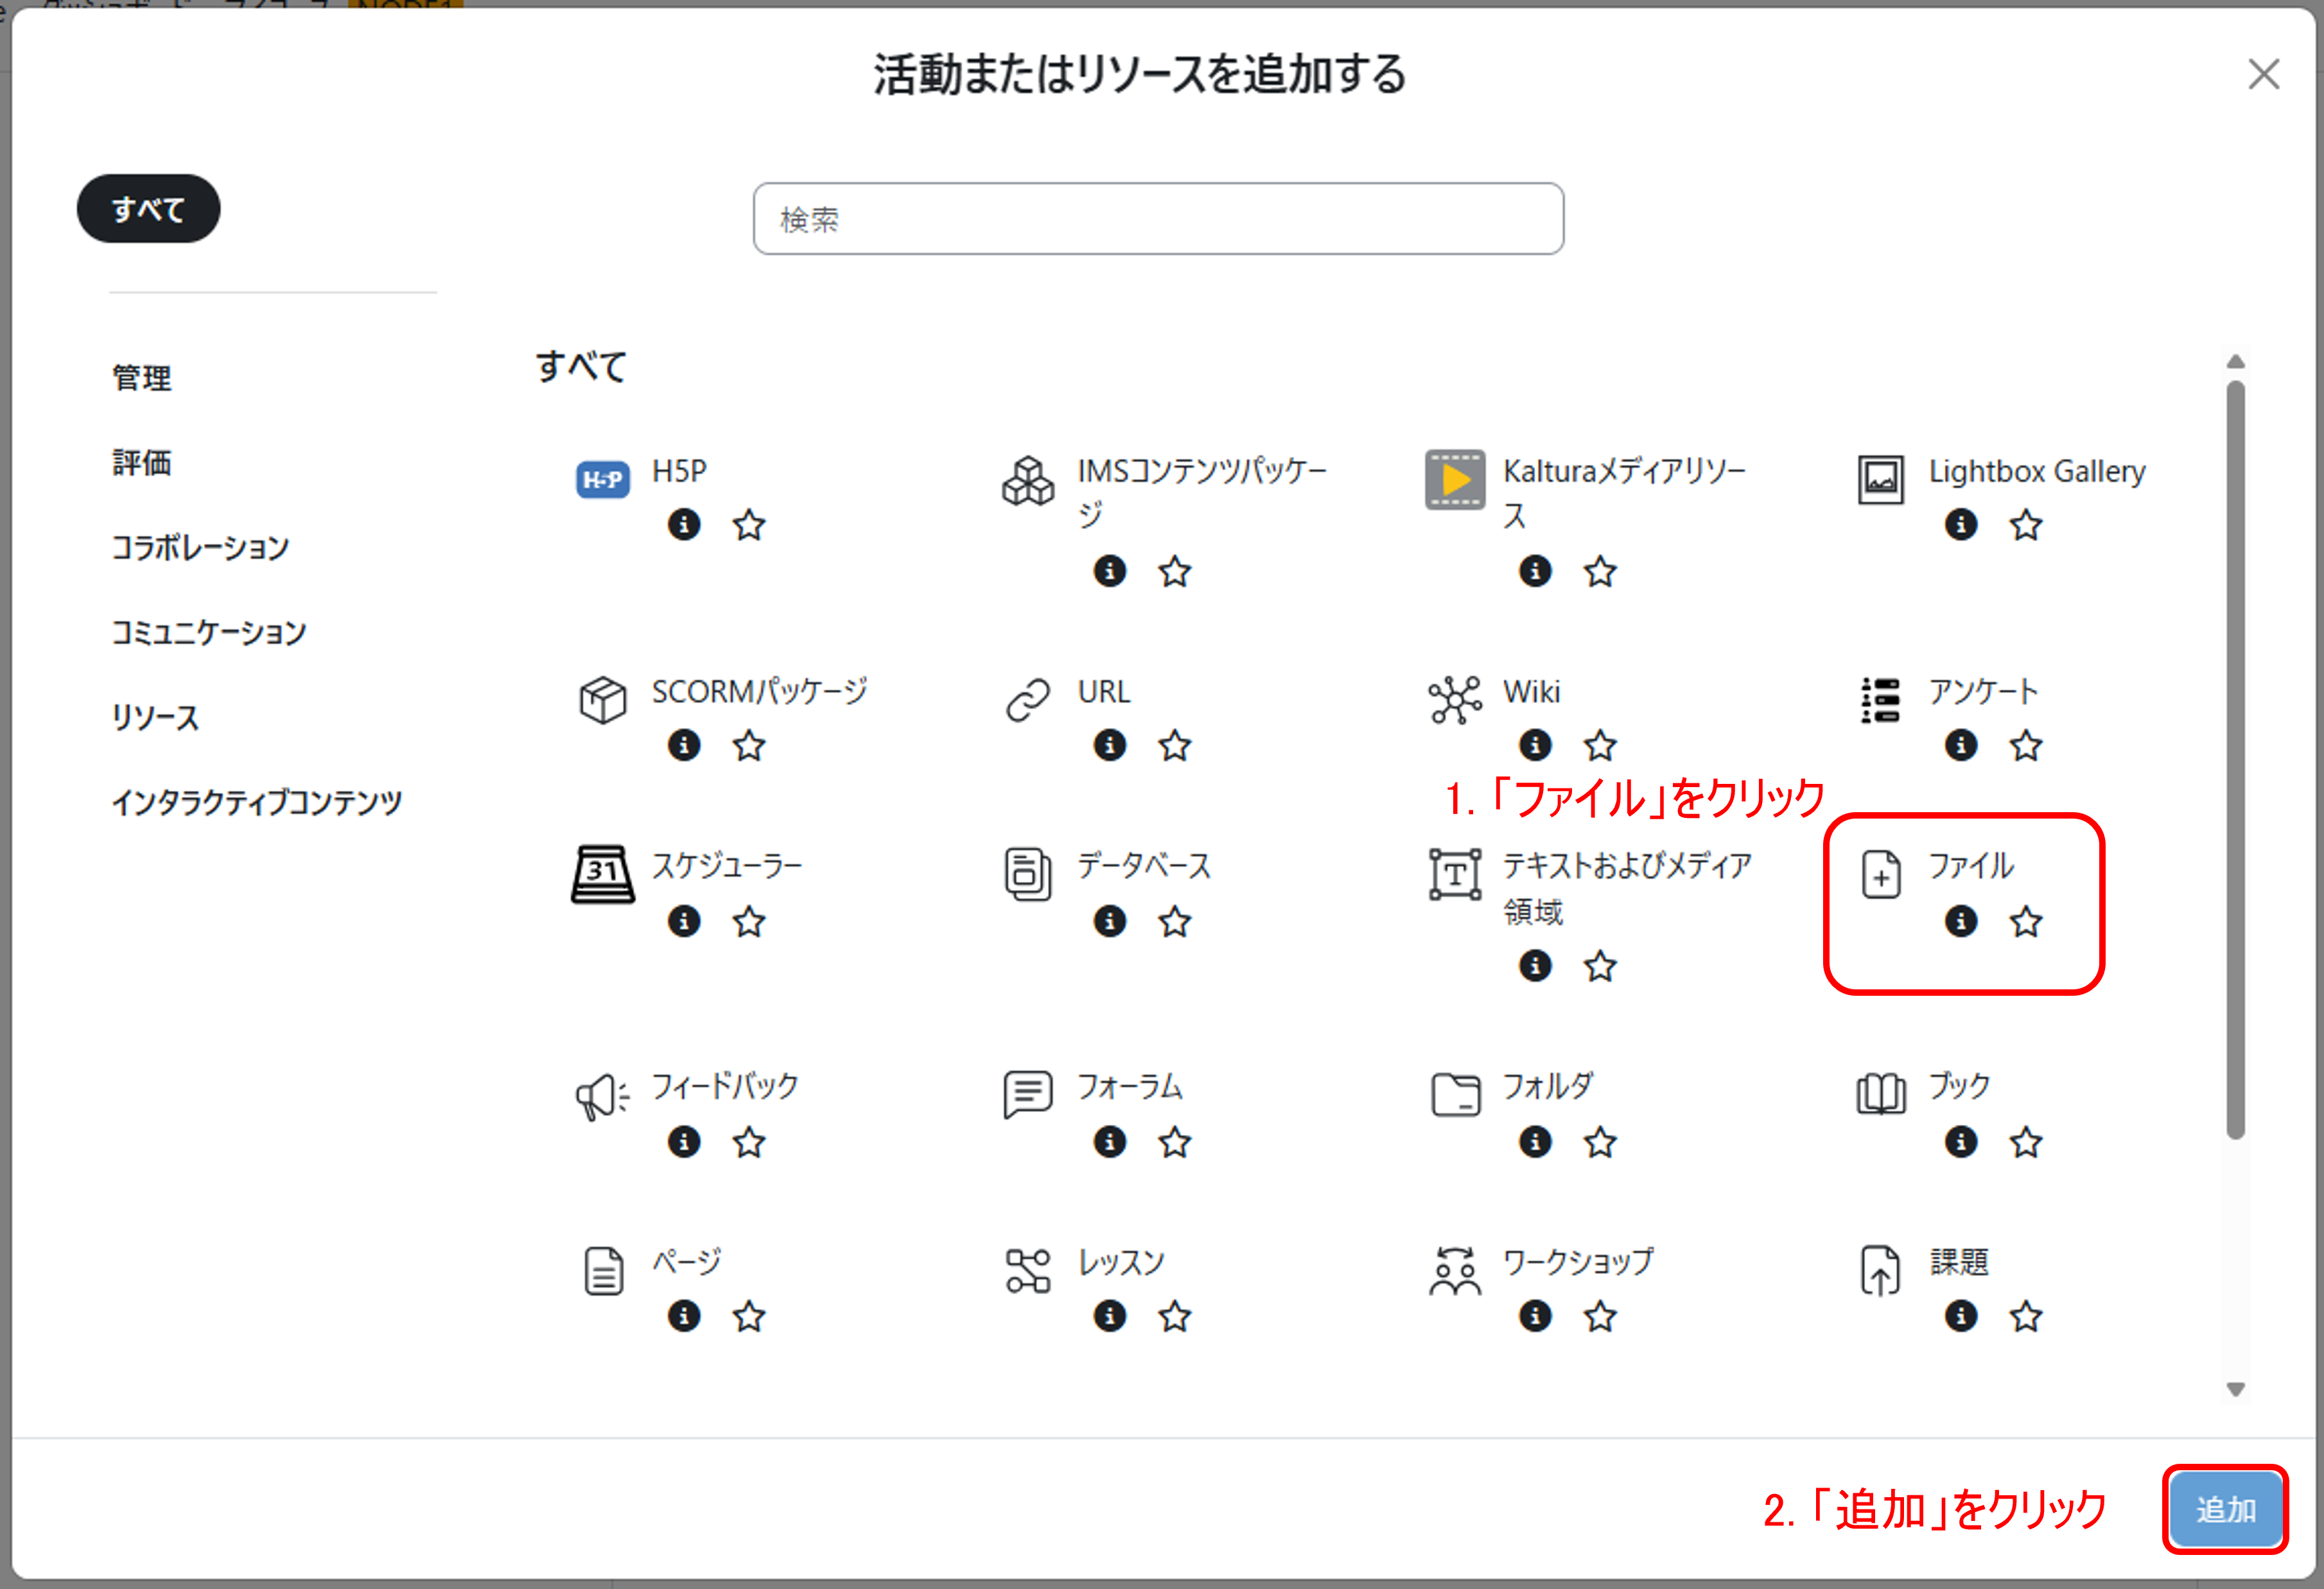Click the テキストおよびメディア領域 label
2324x1589 pixels.
1627,888
